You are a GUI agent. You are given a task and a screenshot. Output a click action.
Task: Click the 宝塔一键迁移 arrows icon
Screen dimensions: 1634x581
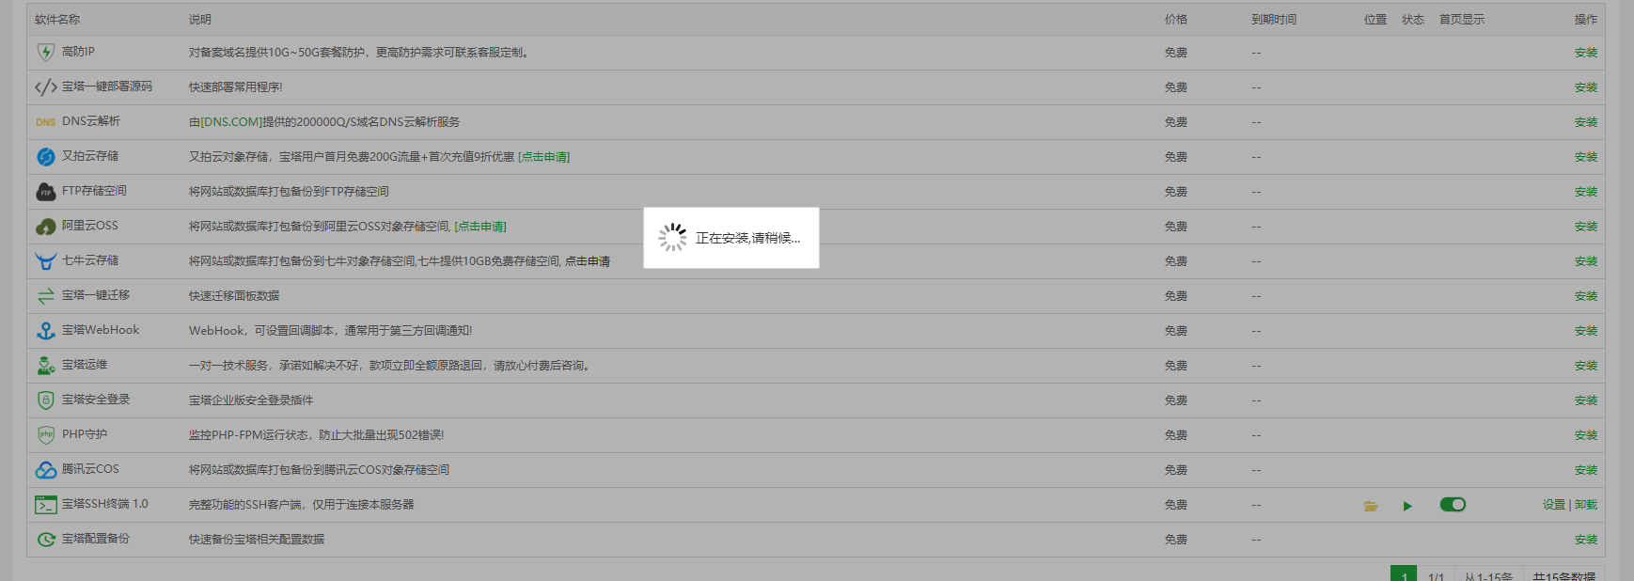click(45, 296)
